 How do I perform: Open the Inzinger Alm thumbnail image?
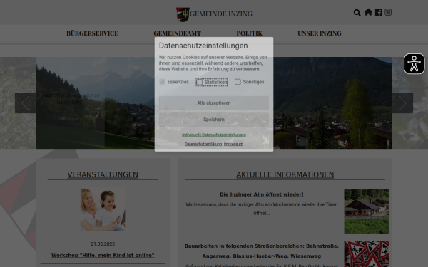click(367, 211)
